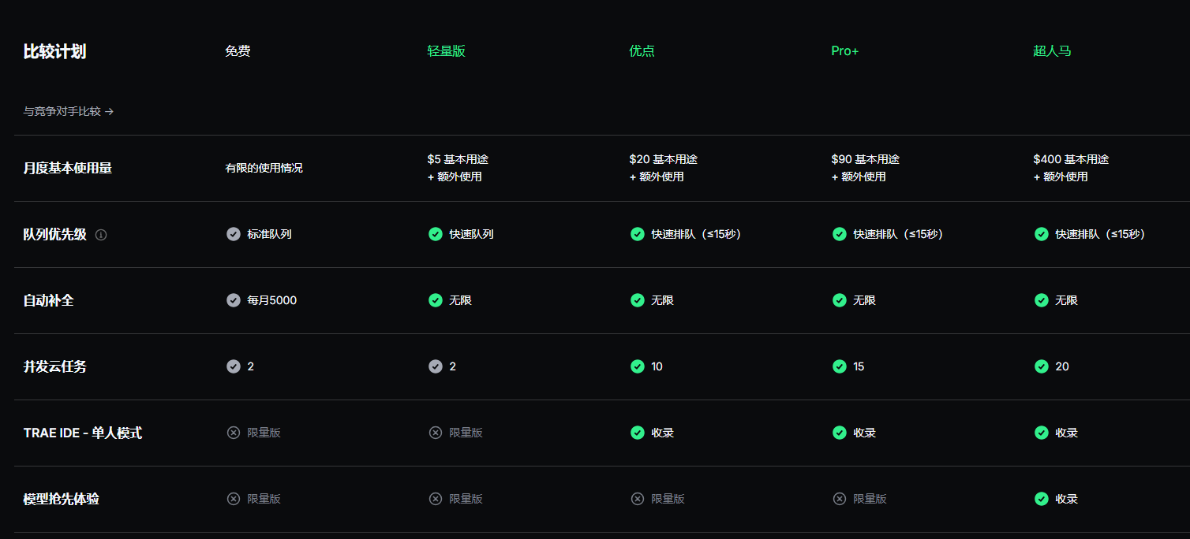The image size is (1190, 539).
Task: Click the 月度基本使用量 row label
Action: point(68,168)
